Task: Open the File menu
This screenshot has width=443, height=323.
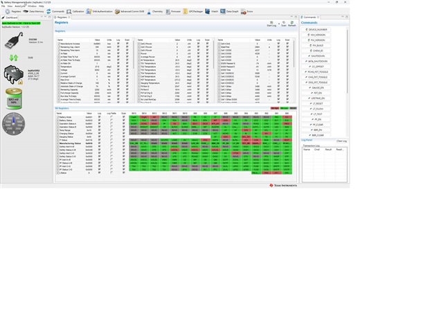Action: (3, 6)
